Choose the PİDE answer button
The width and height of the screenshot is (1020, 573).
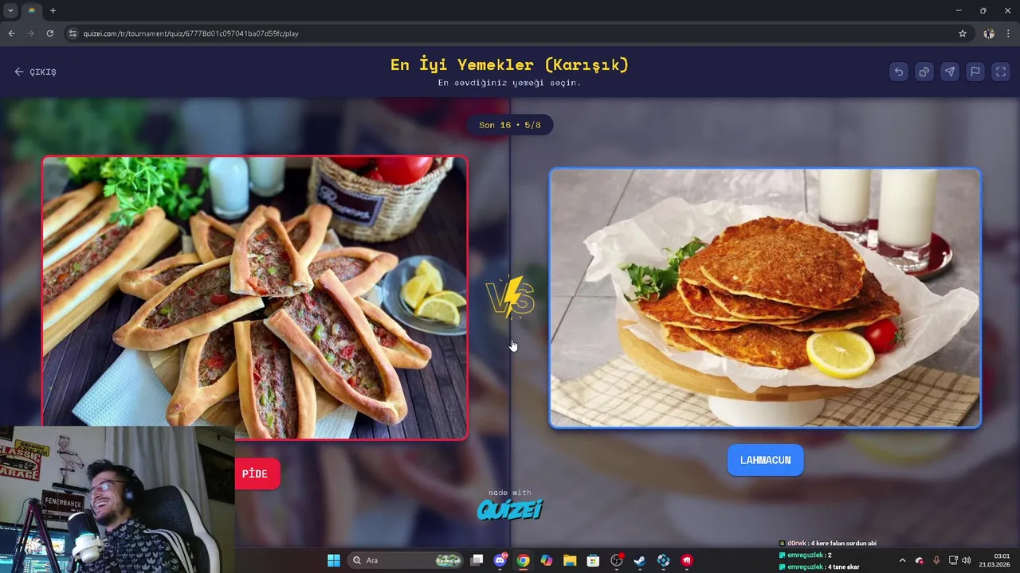click(x=257, y=474)
